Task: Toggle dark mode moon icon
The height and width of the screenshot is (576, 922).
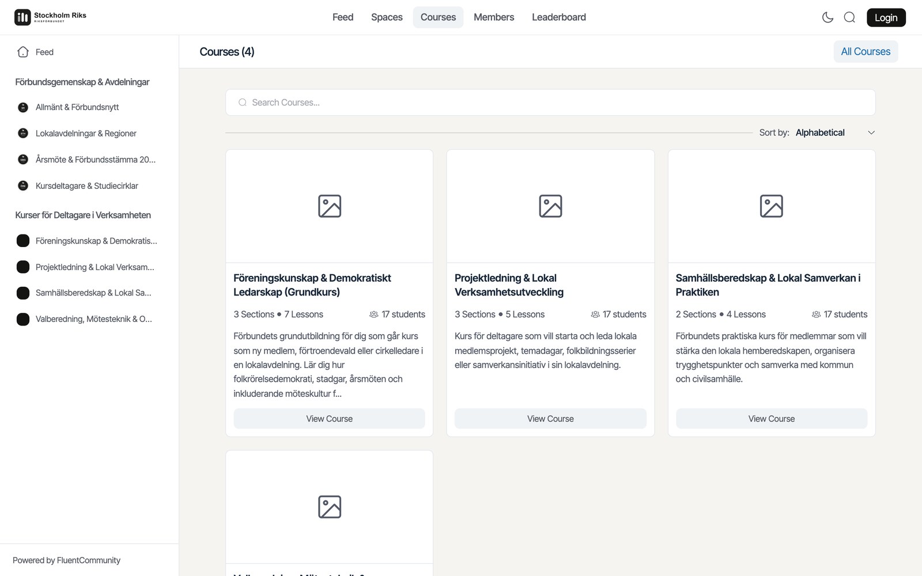Action: pyautogui.click(x=827, y=17)
